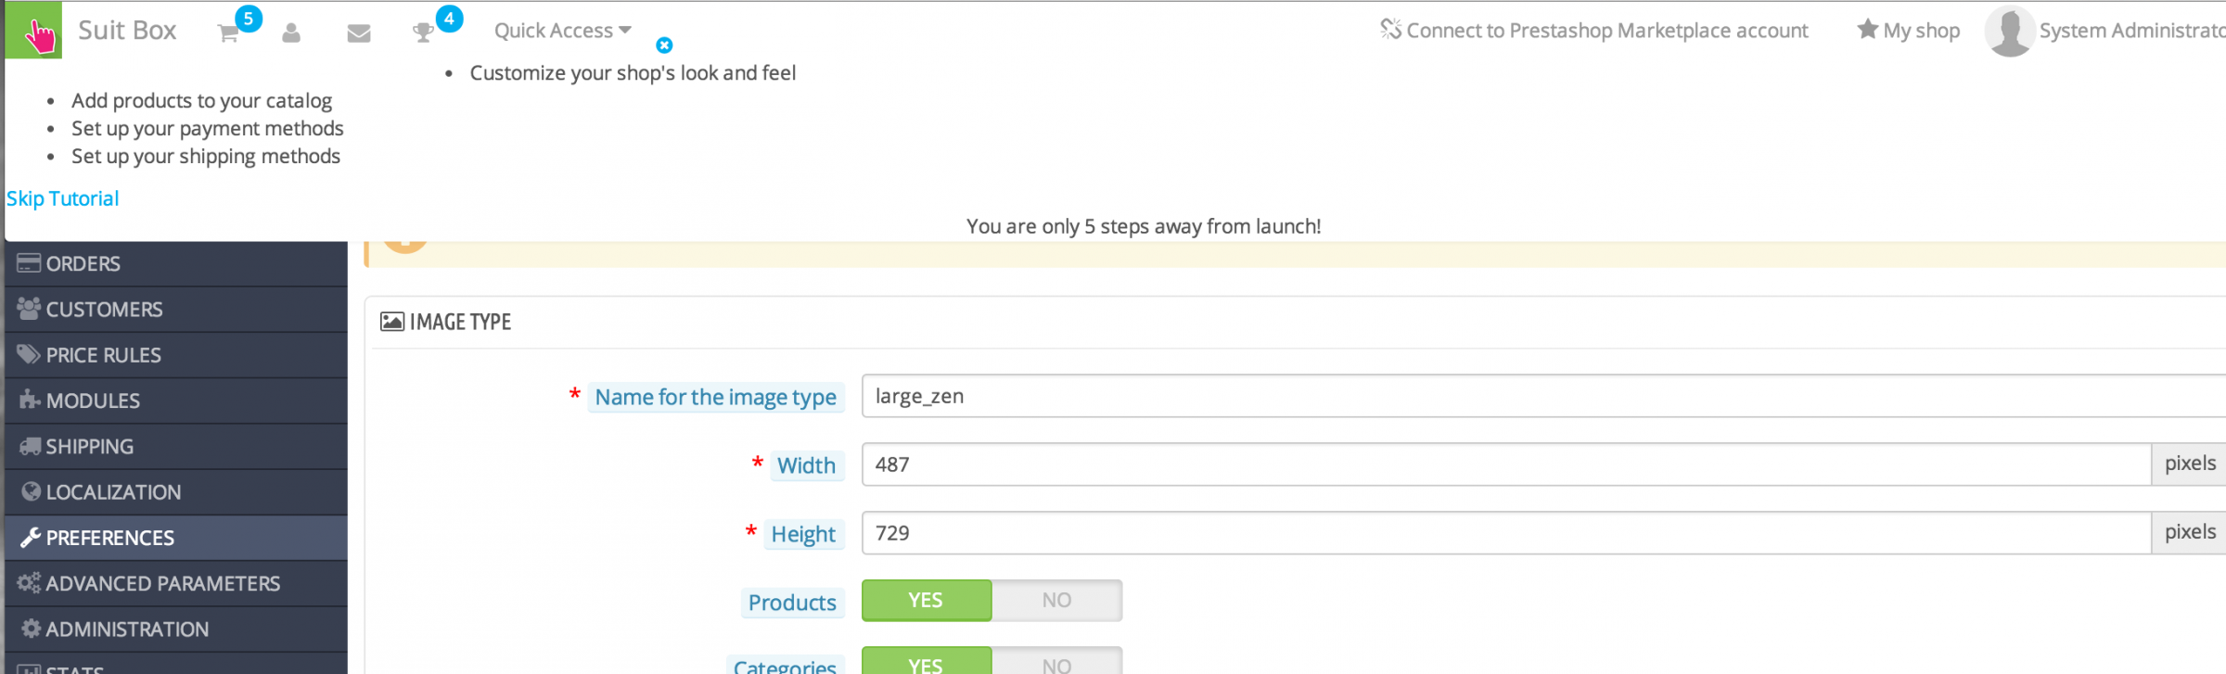Image resolution: width=2226 pixels, height=674 pixels.
Task: Expand the Advanced Parameters sidebar menu
Action: 162,583
